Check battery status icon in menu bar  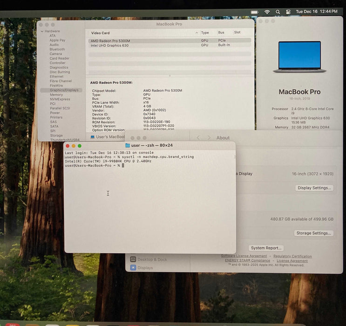click(x=254, y=12)
